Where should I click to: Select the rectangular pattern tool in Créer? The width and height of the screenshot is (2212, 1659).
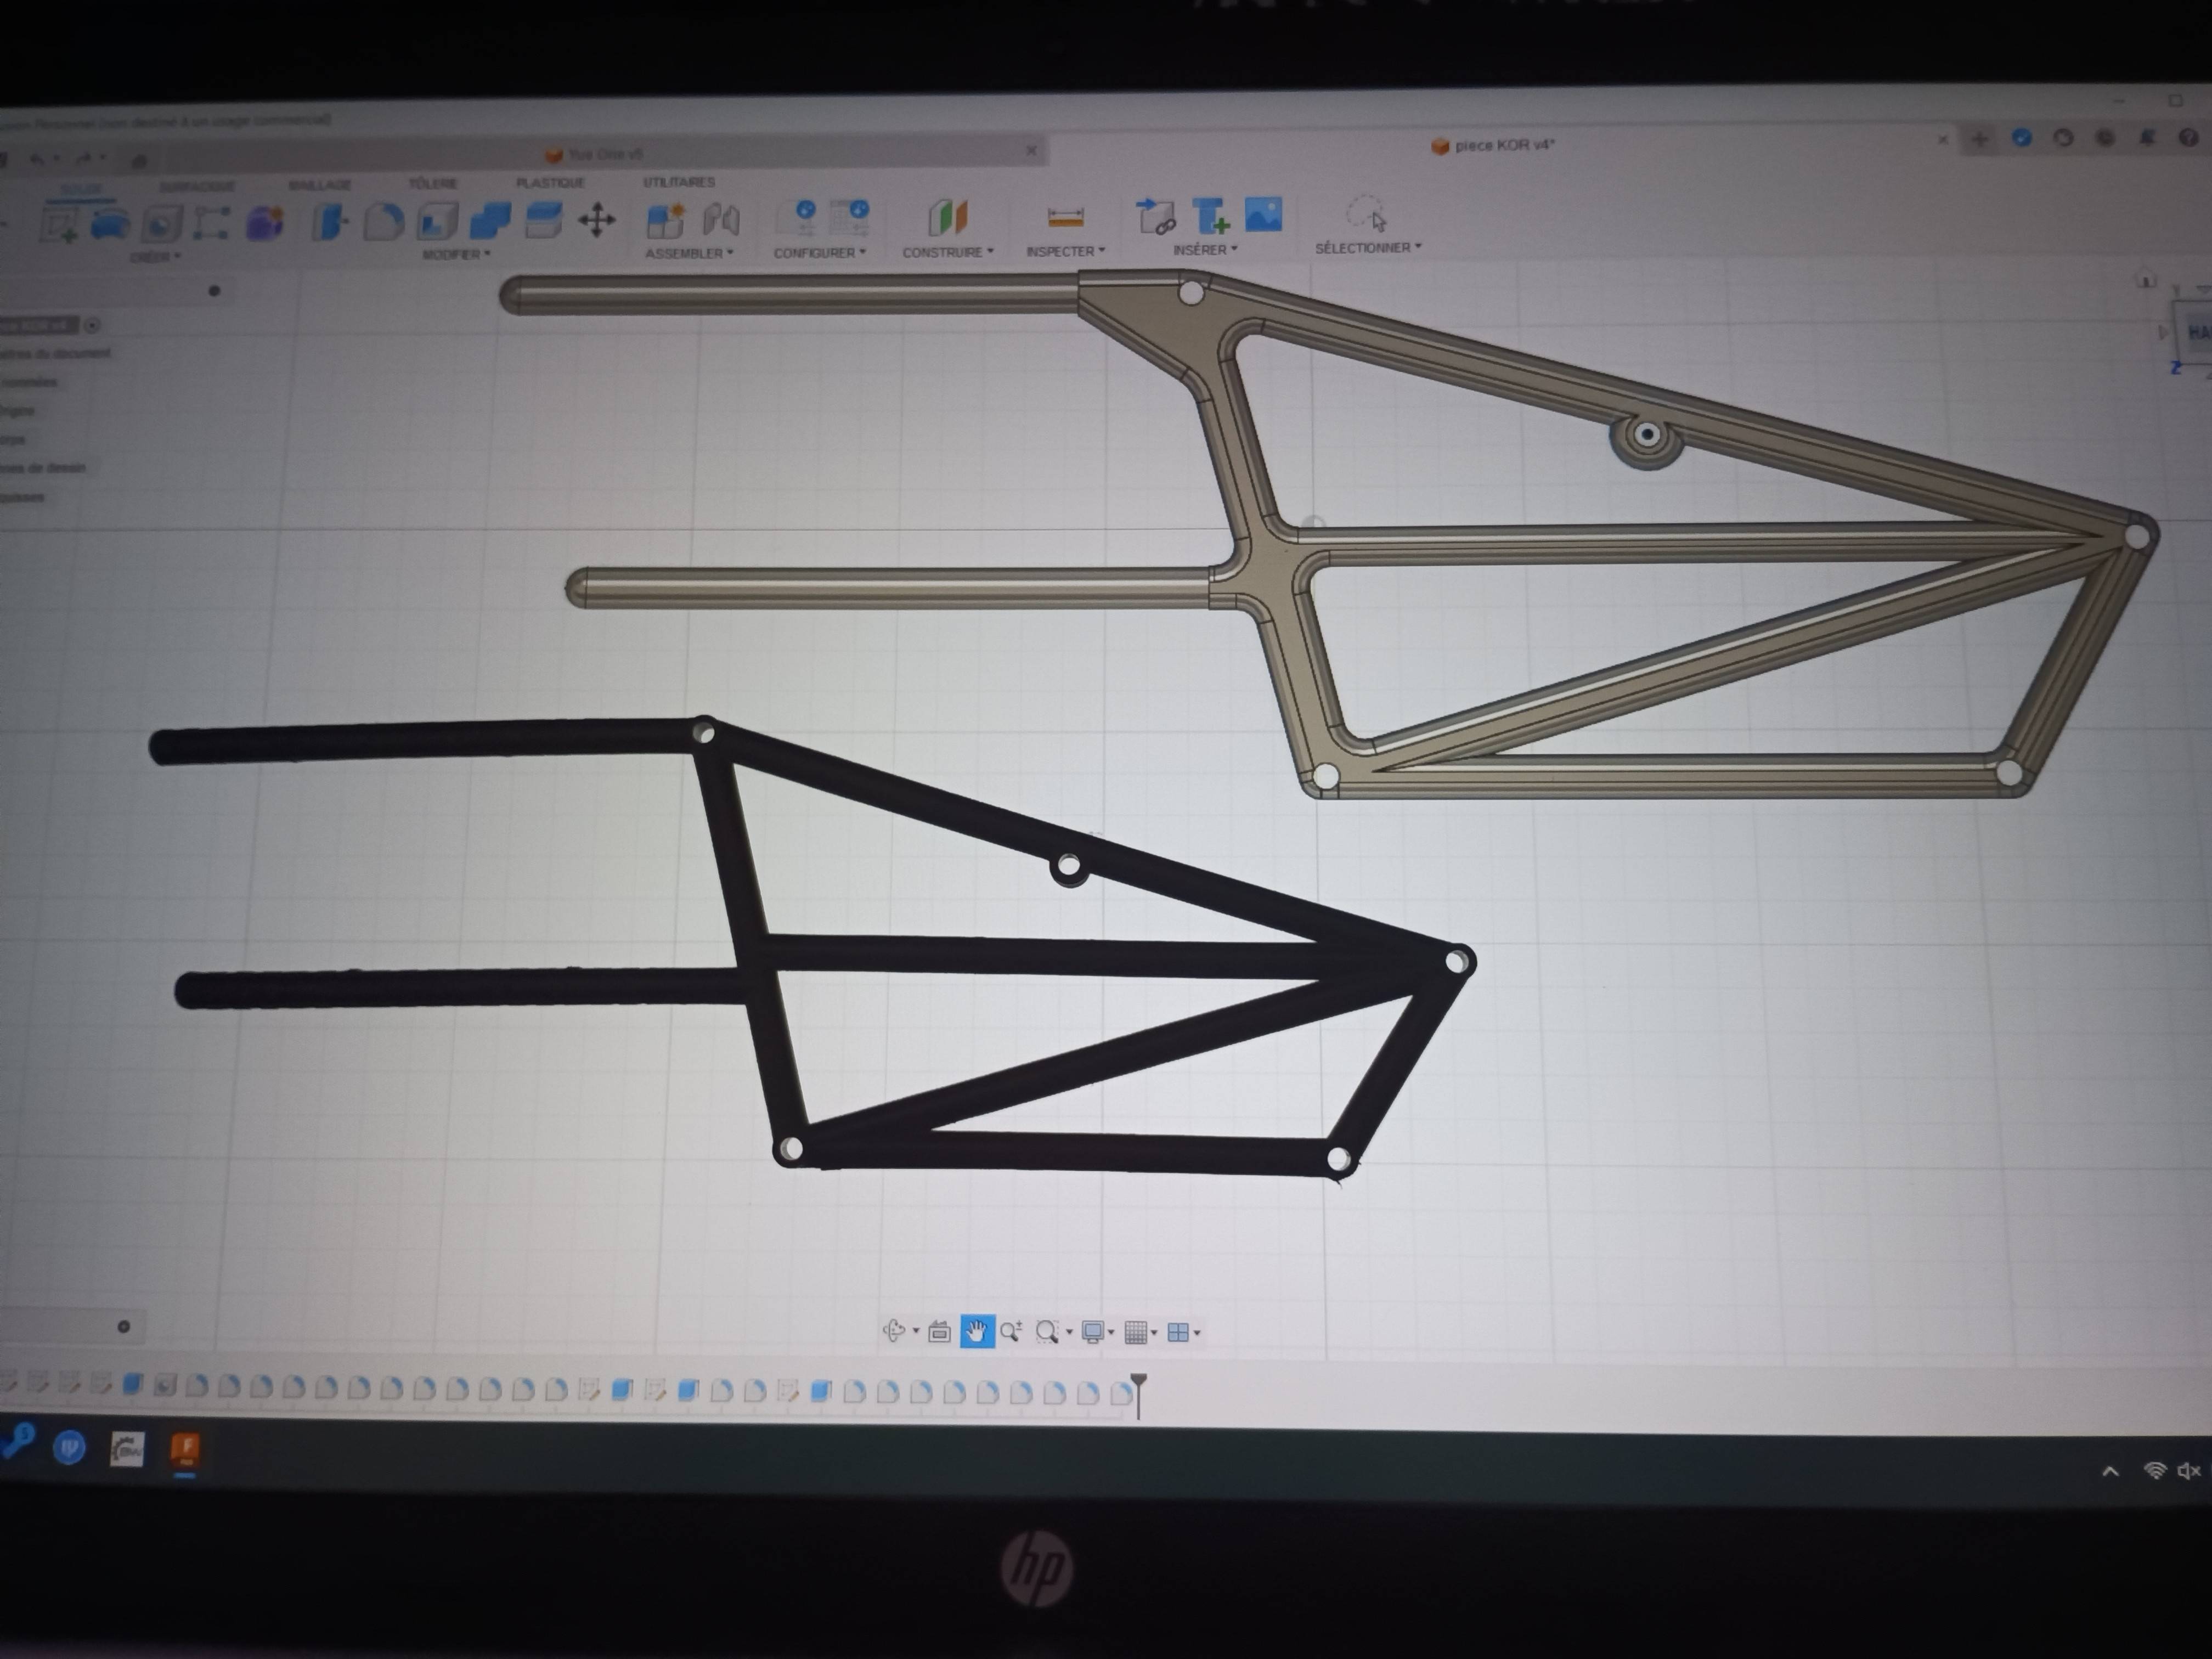(211, 222)
